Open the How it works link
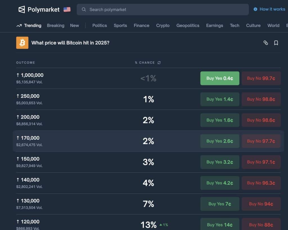The width and height of the screenshot is (288, 230). [x=272, y=9]
